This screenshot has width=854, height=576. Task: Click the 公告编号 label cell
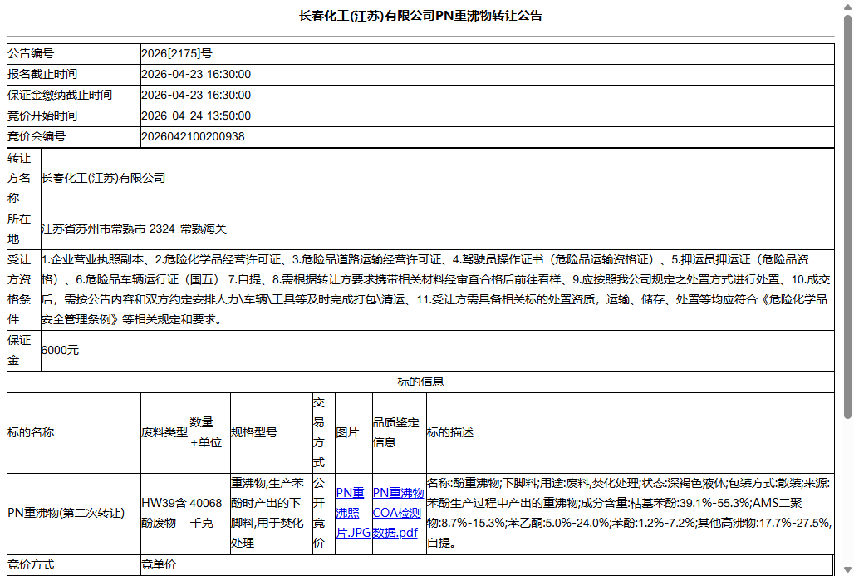click(x=74, y=53)
